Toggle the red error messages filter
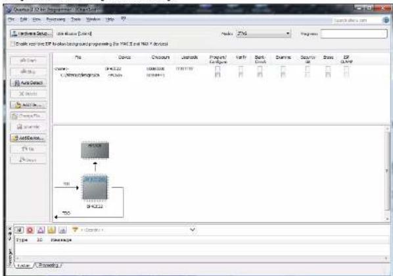Viewport: 393px width, 276px height. point(30,229)
